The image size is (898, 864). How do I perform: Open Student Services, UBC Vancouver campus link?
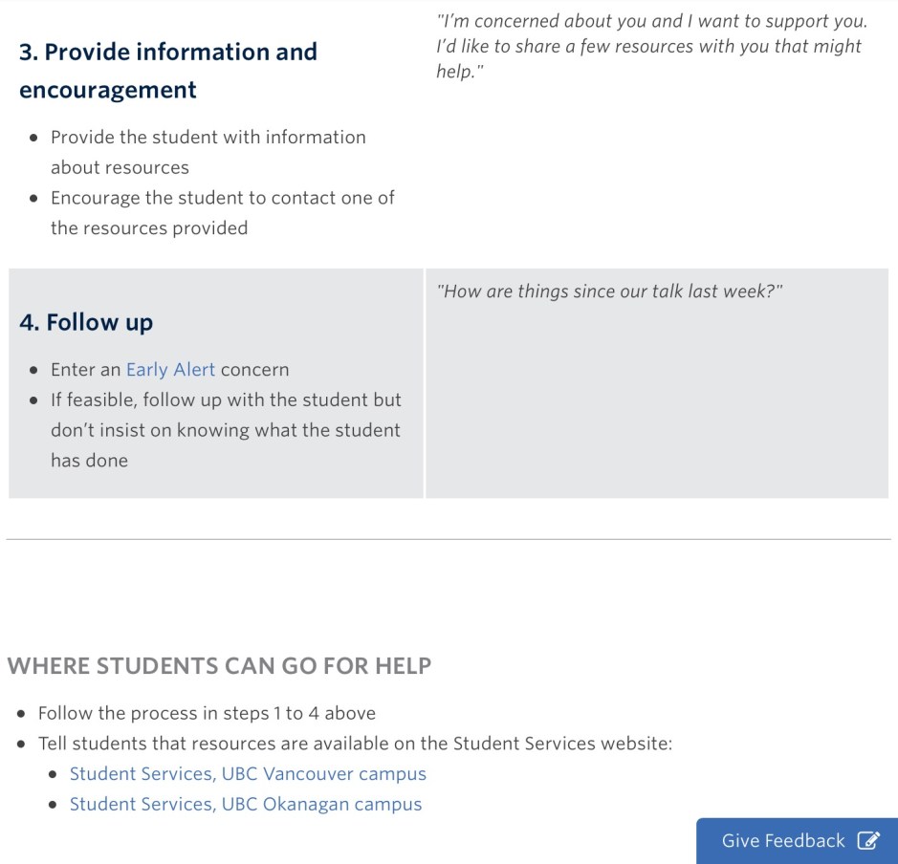point(248,774)
